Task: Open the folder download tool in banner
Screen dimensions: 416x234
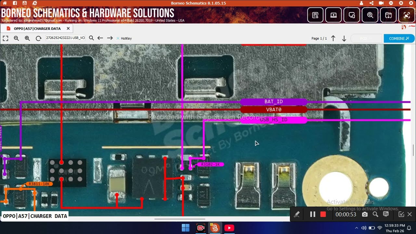Action: [x=388, y=15]
